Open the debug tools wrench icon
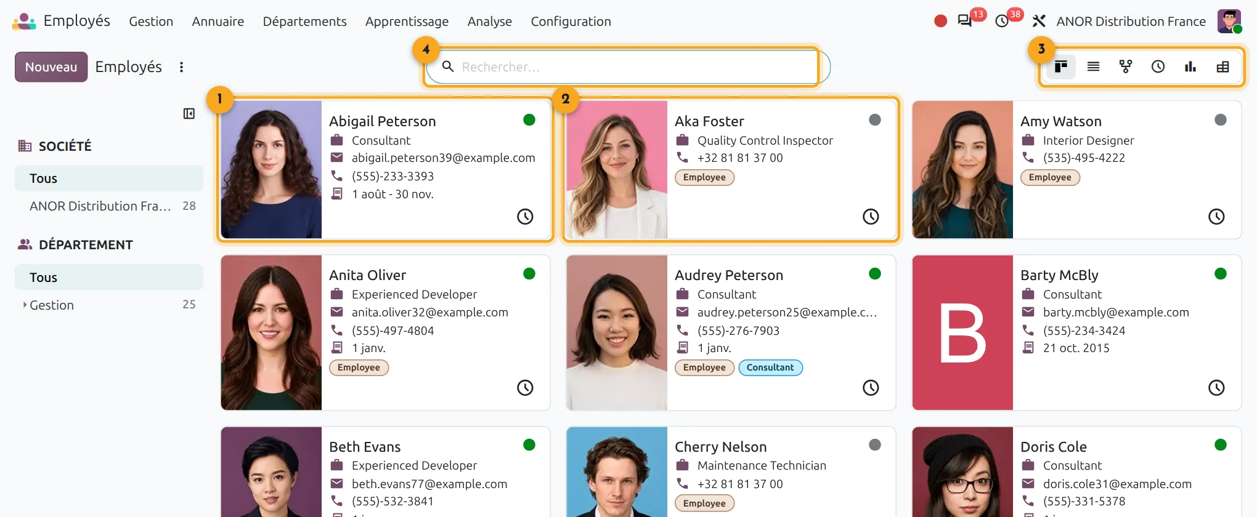Viewport: 1257px width, 517px height. [x=1039, y=21]
